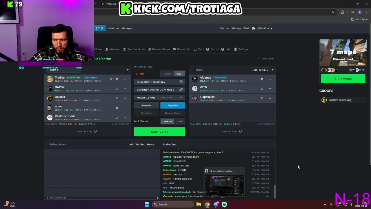The image size is (371, 209).
Task: Open Trotilas player options menu
Action: [x=125, y=79]
